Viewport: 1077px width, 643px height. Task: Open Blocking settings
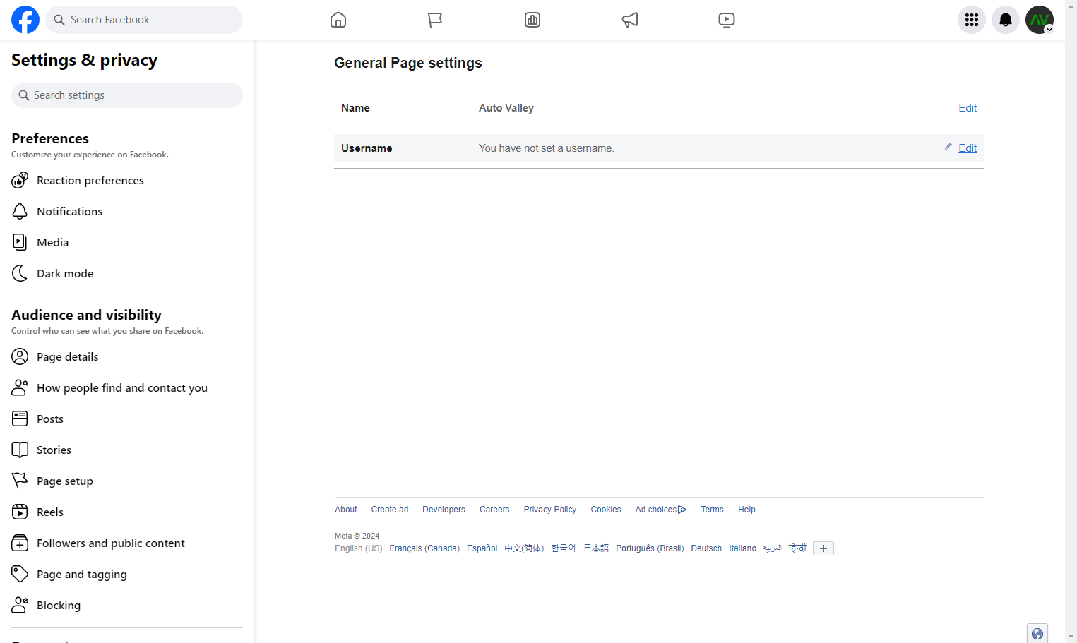tap(127, 605)
